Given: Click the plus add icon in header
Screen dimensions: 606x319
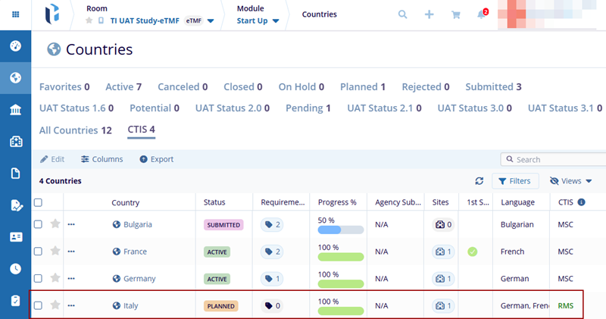Looking at the screenshot, I should 429,14.
